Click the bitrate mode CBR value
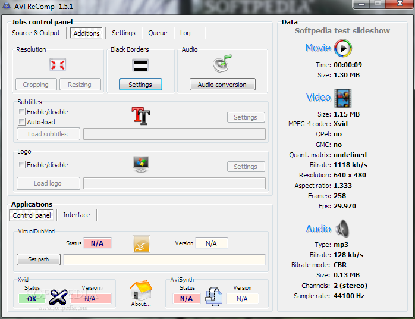The height and width of the screenshot is (319, 415). click(x=340, y=265)
